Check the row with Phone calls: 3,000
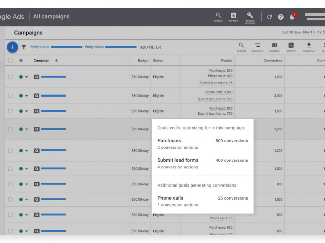This screenshot has height=243, width=325. (10, 96)
